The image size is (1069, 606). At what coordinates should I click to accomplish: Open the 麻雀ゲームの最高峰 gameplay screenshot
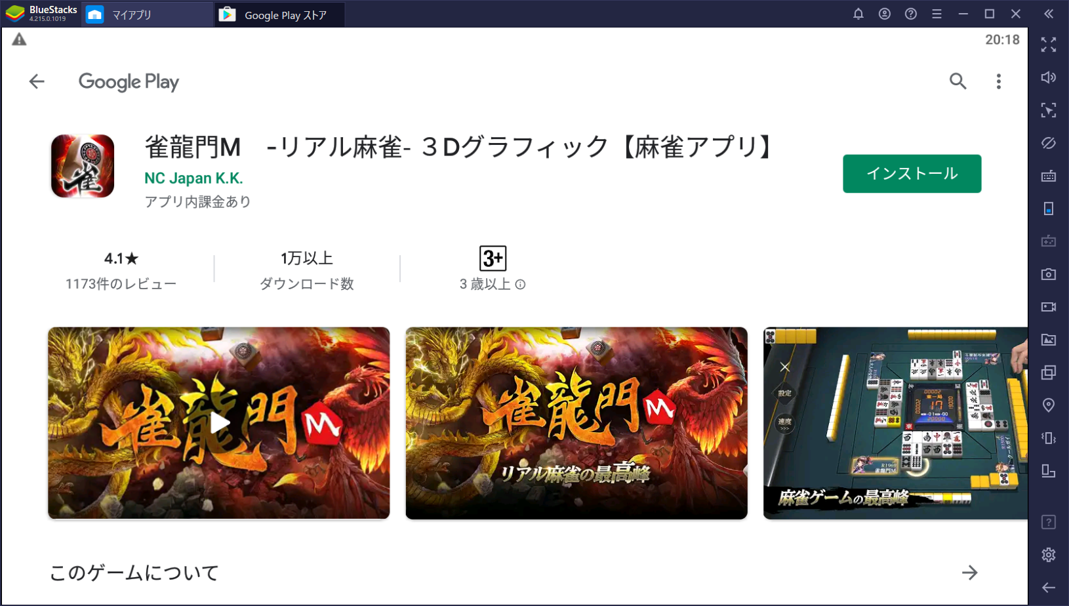[895, 423]
